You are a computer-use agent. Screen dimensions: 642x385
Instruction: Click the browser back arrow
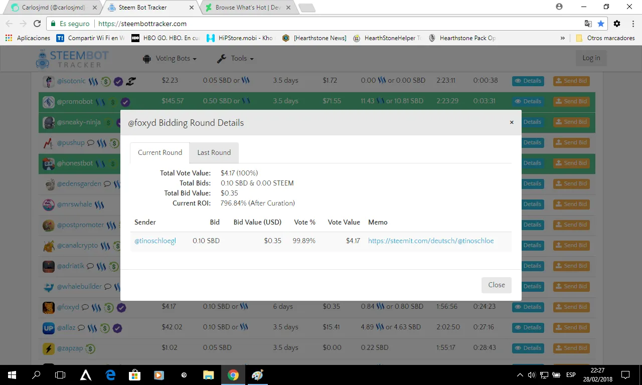pyautogui.click(x=9, y=24)
